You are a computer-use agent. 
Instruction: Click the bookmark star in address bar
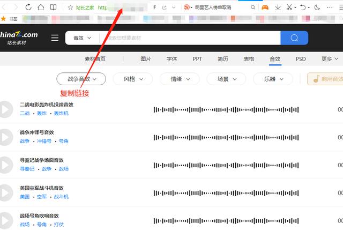pos(70,8)
